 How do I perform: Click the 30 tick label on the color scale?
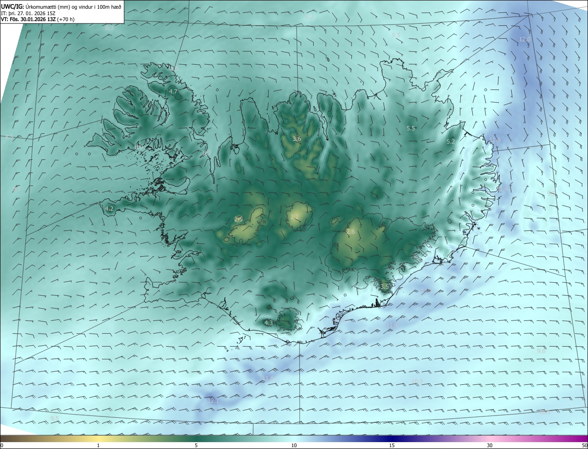click(490, 446)
